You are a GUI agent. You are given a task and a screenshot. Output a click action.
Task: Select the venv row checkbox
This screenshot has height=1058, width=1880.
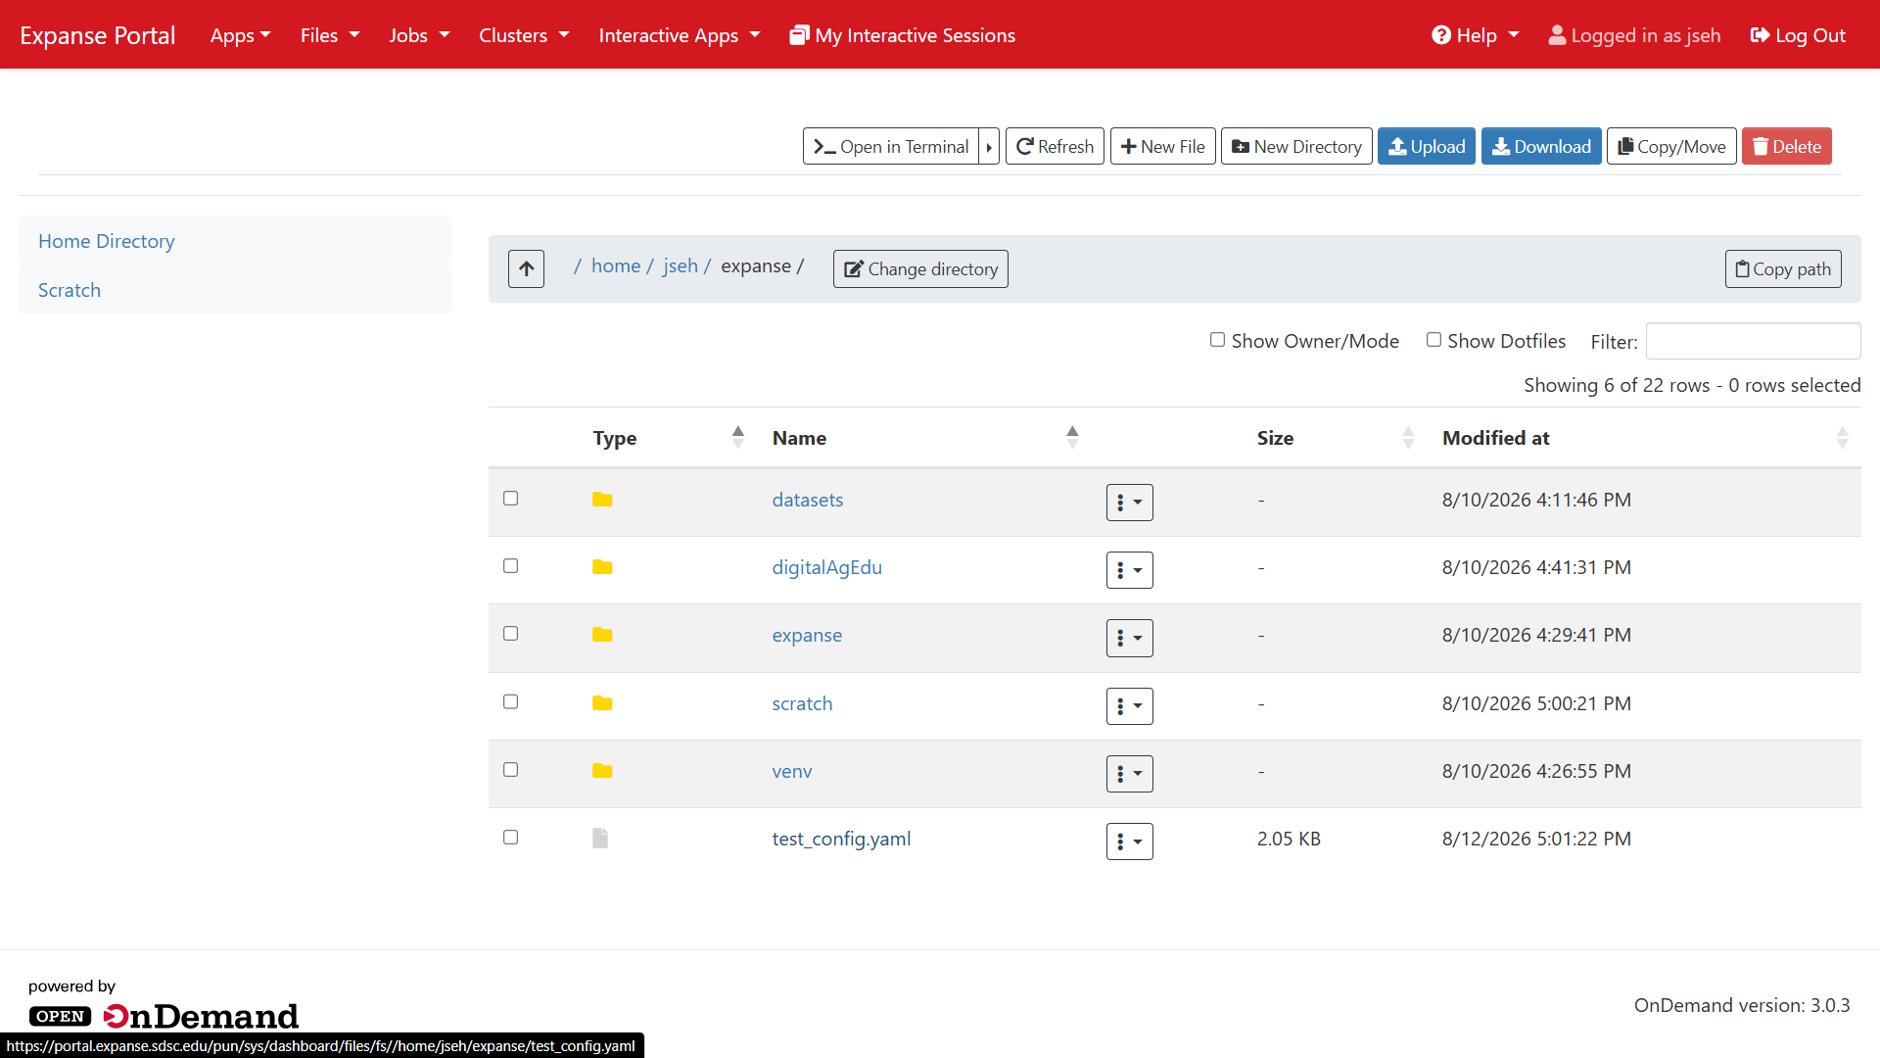(510, 769)
